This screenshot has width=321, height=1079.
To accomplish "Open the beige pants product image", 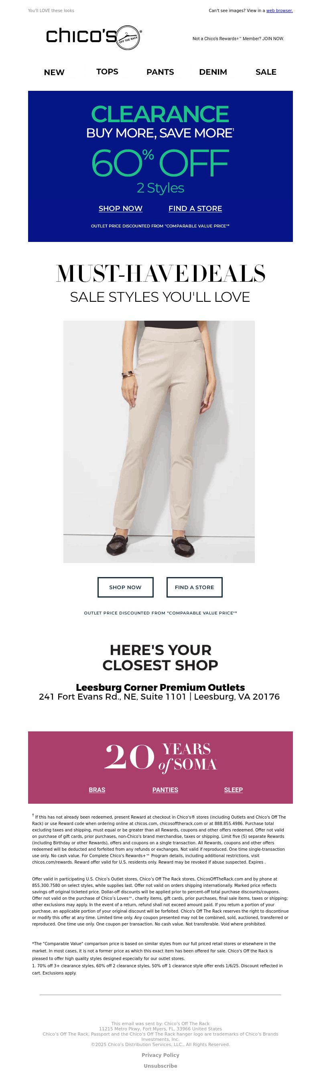I will tap(159, 442).
